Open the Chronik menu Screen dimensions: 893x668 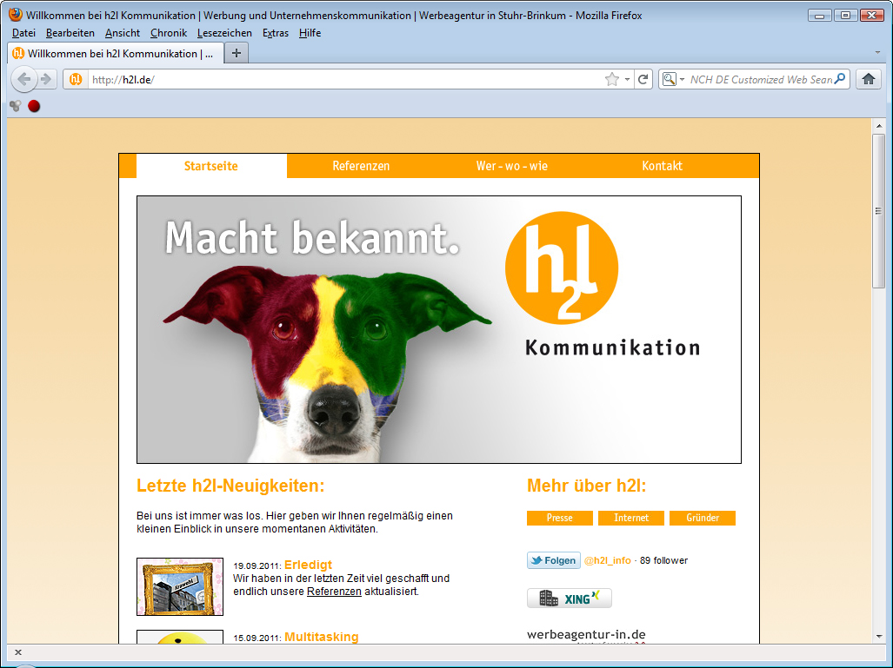tap(169, 33)
